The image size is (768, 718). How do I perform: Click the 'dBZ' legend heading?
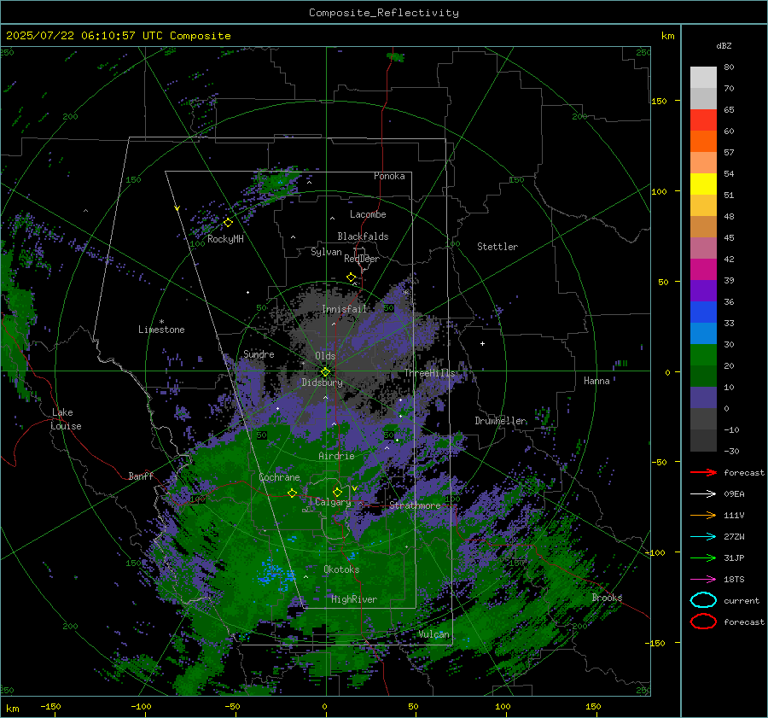click(724, 45)
